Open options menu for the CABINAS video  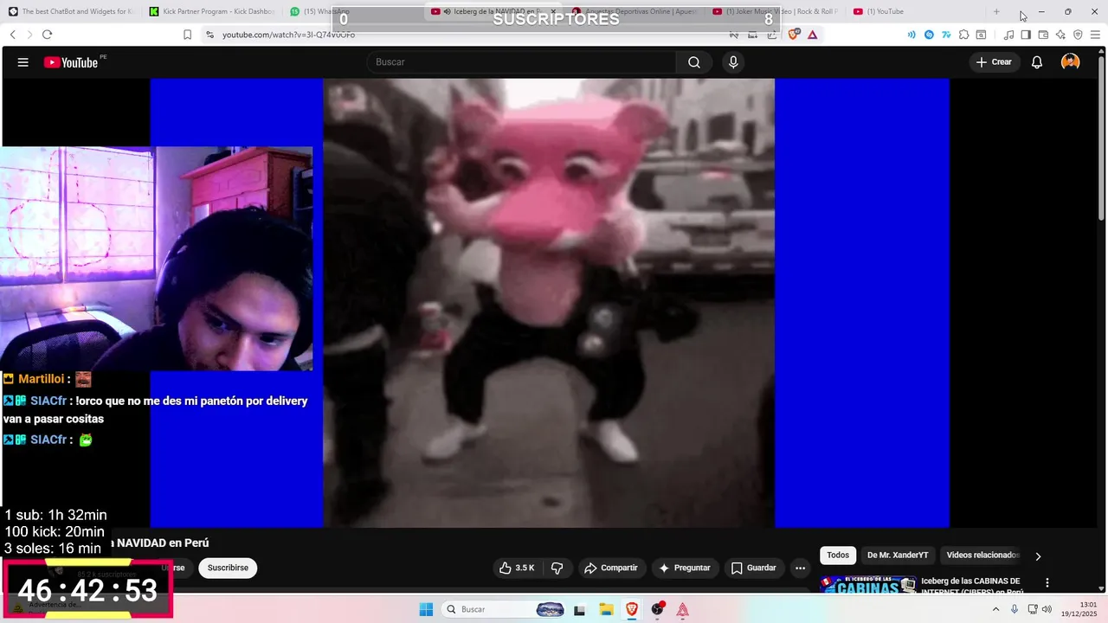pos(1047,583)
